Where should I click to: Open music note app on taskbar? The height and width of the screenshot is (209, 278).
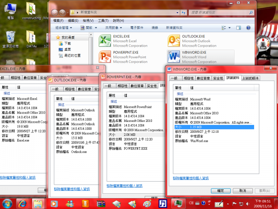pos(163,204)
